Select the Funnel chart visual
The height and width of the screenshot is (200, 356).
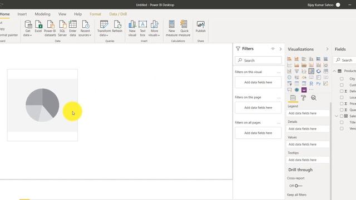[x=296, y=71]
